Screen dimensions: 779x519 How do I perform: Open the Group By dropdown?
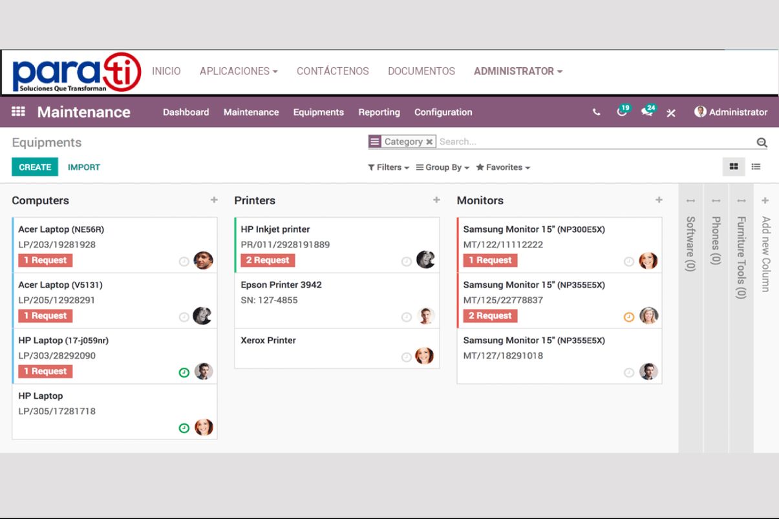point(443,167)
